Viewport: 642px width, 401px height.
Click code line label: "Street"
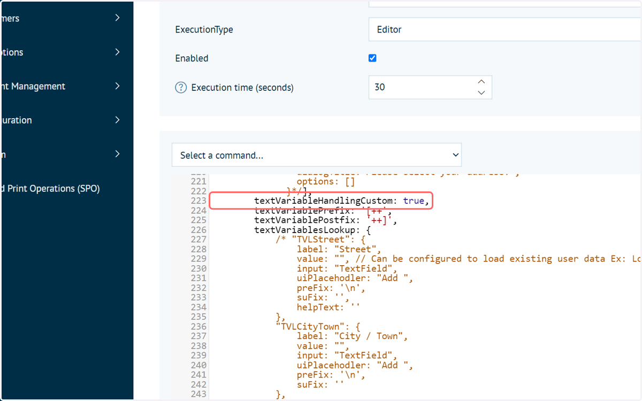pos(339,249)
